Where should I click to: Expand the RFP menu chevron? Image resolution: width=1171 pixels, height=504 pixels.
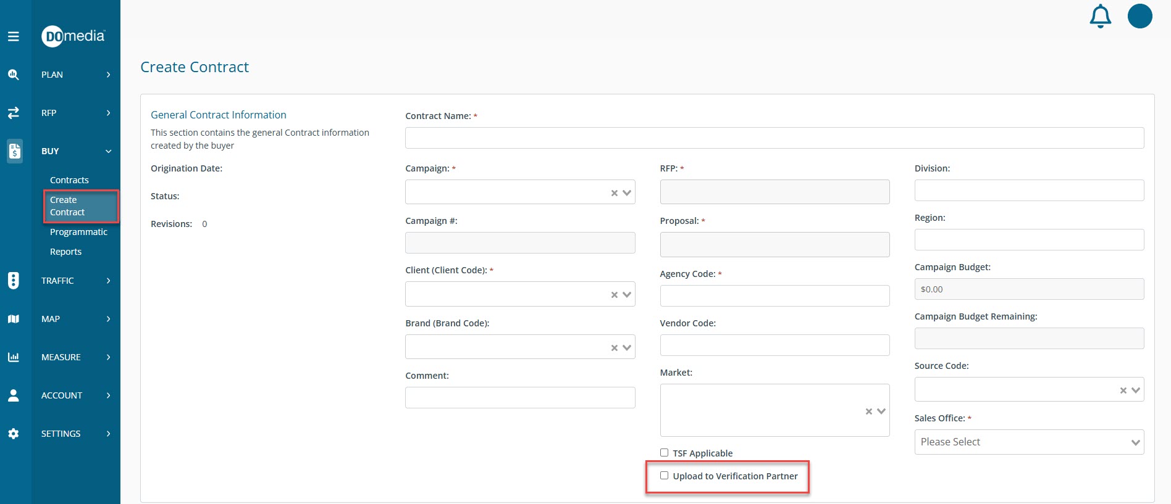tap(109, 113)
